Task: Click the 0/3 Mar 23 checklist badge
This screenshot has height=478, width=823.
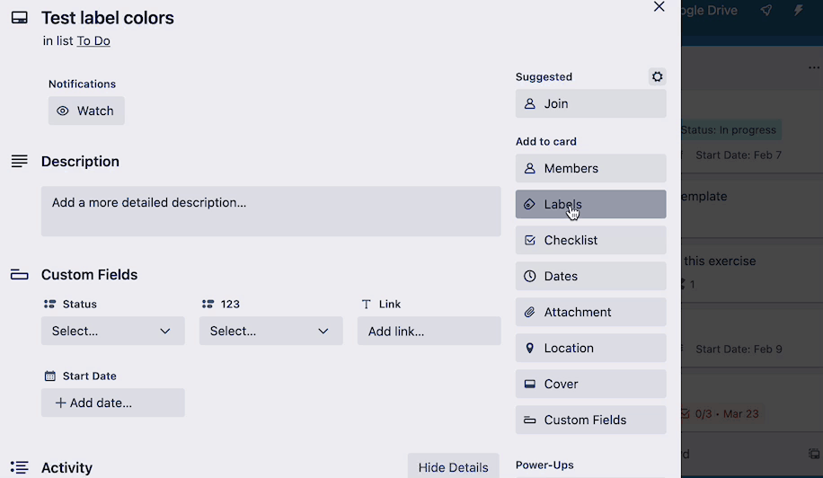Action: [721, 414]
